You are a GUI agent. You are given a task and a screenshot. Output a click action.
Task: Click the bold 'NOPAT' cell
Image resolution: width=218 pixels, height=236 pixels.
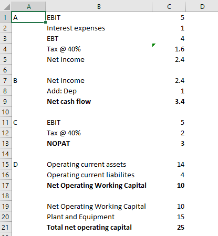[99, 143]
